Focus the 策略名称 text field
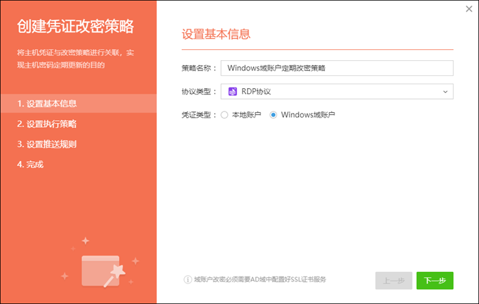479x304 pixels. [337, 68]
